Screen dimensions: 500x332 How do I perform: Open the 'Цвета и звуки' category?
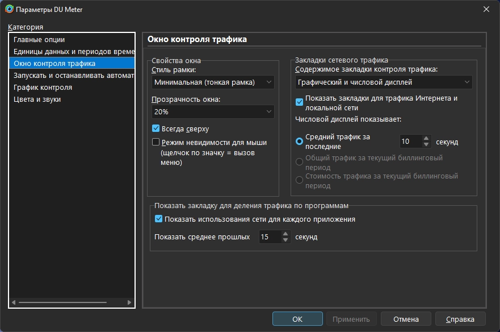pyautogui.click(x=37, y=99)
